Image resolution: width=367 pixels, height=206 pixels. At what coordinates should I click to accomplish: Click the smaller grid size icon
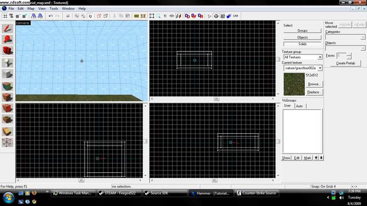click(x=18, y=16)
